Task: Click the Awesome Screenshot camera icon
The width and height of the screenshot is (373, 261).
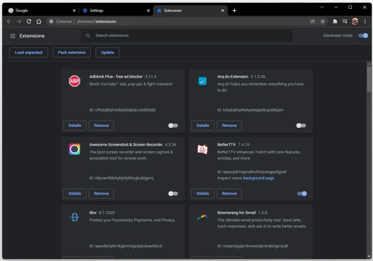Action: point(75,149)
